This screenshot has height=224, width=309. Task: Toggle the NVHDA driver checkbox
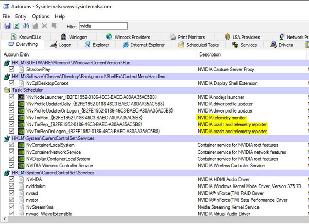click(12, 179)
